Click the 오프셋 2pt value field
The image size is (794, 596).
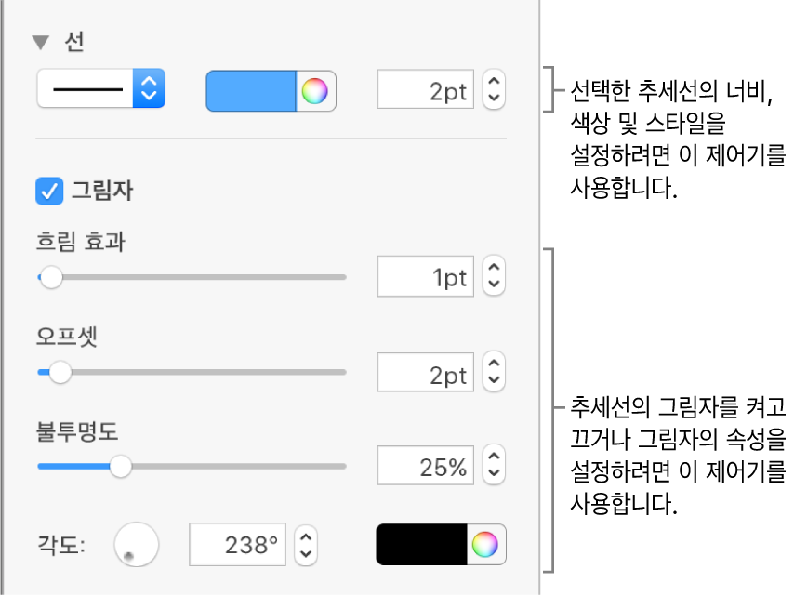point(427,373)
